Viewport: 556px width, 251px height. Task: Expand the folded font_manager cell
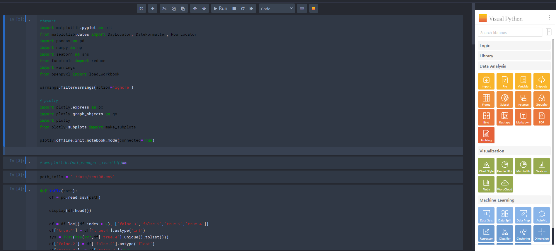tap(29, 163)
